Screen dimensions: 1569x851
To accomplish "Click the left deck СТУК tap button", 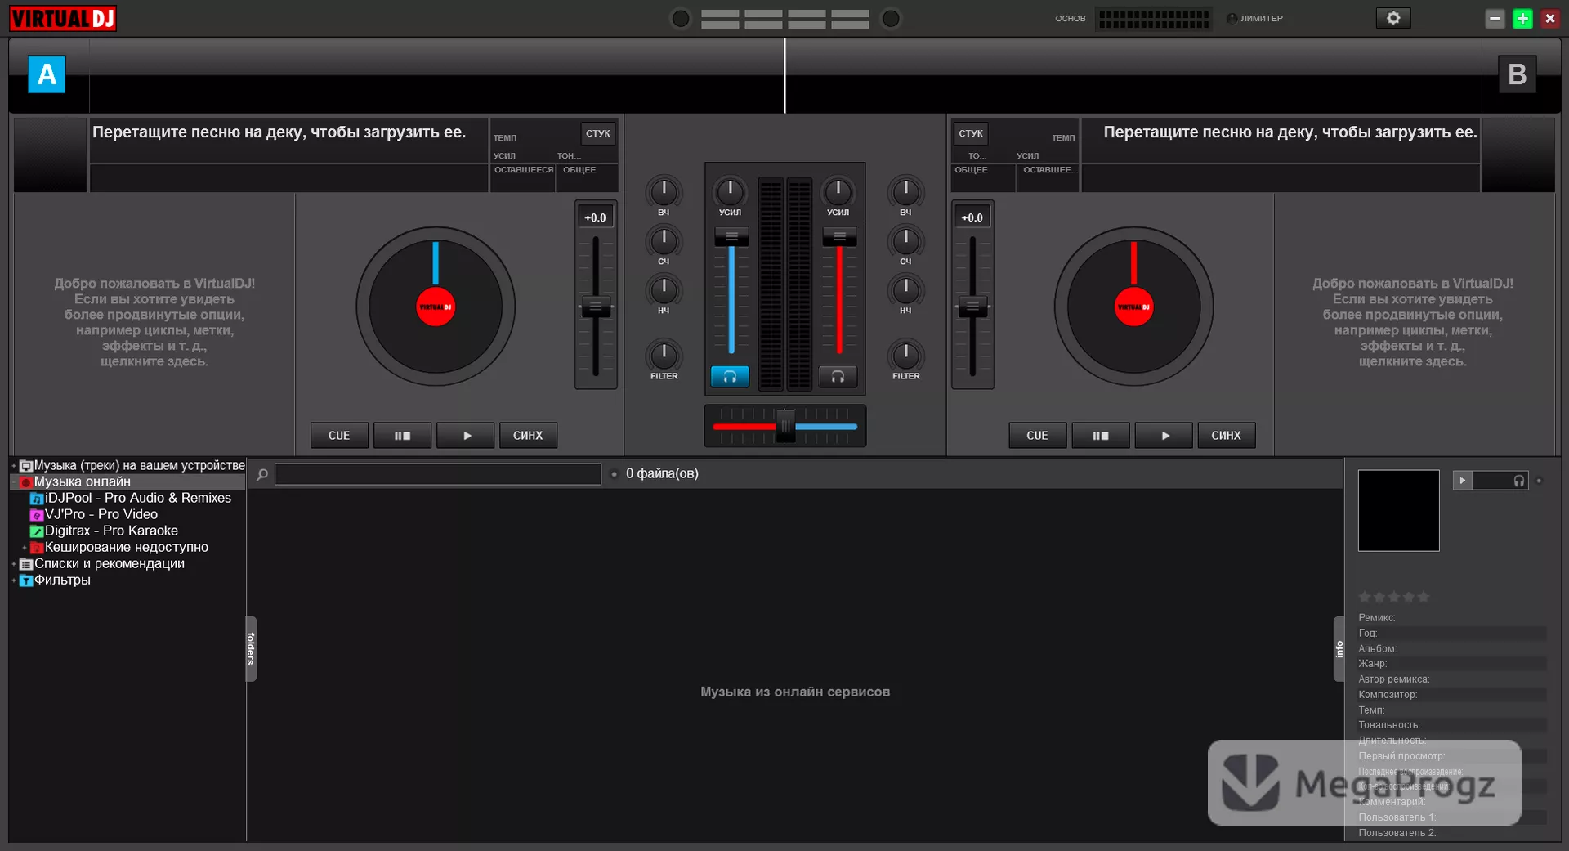I will click(x=598, y=133).
